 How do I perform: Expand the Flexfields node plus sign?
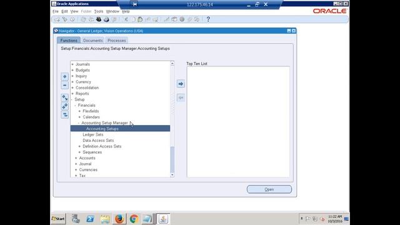(x=79, y=111)
